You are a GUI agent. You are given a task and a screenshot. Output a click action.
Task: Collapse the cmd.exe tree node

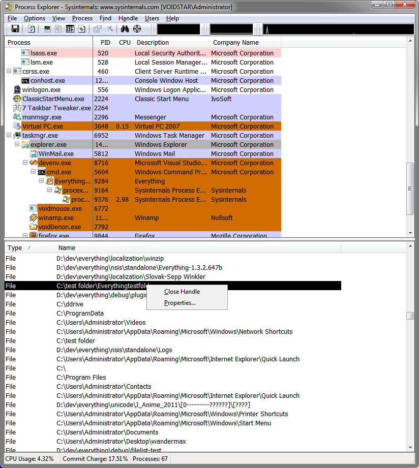pos(33,172)
